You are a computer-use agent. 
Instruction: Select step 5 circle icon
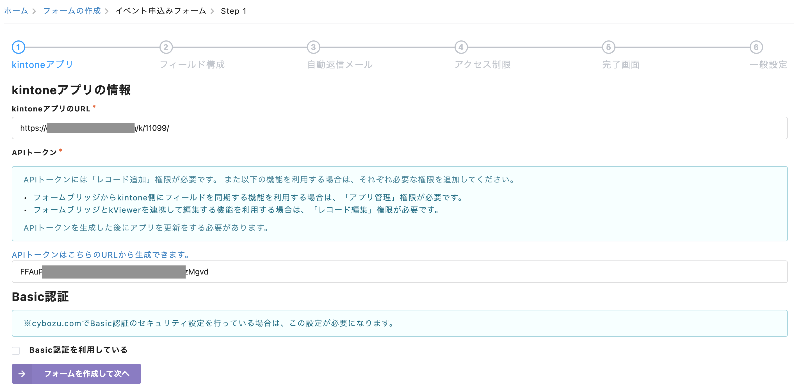tap(608, 47)
